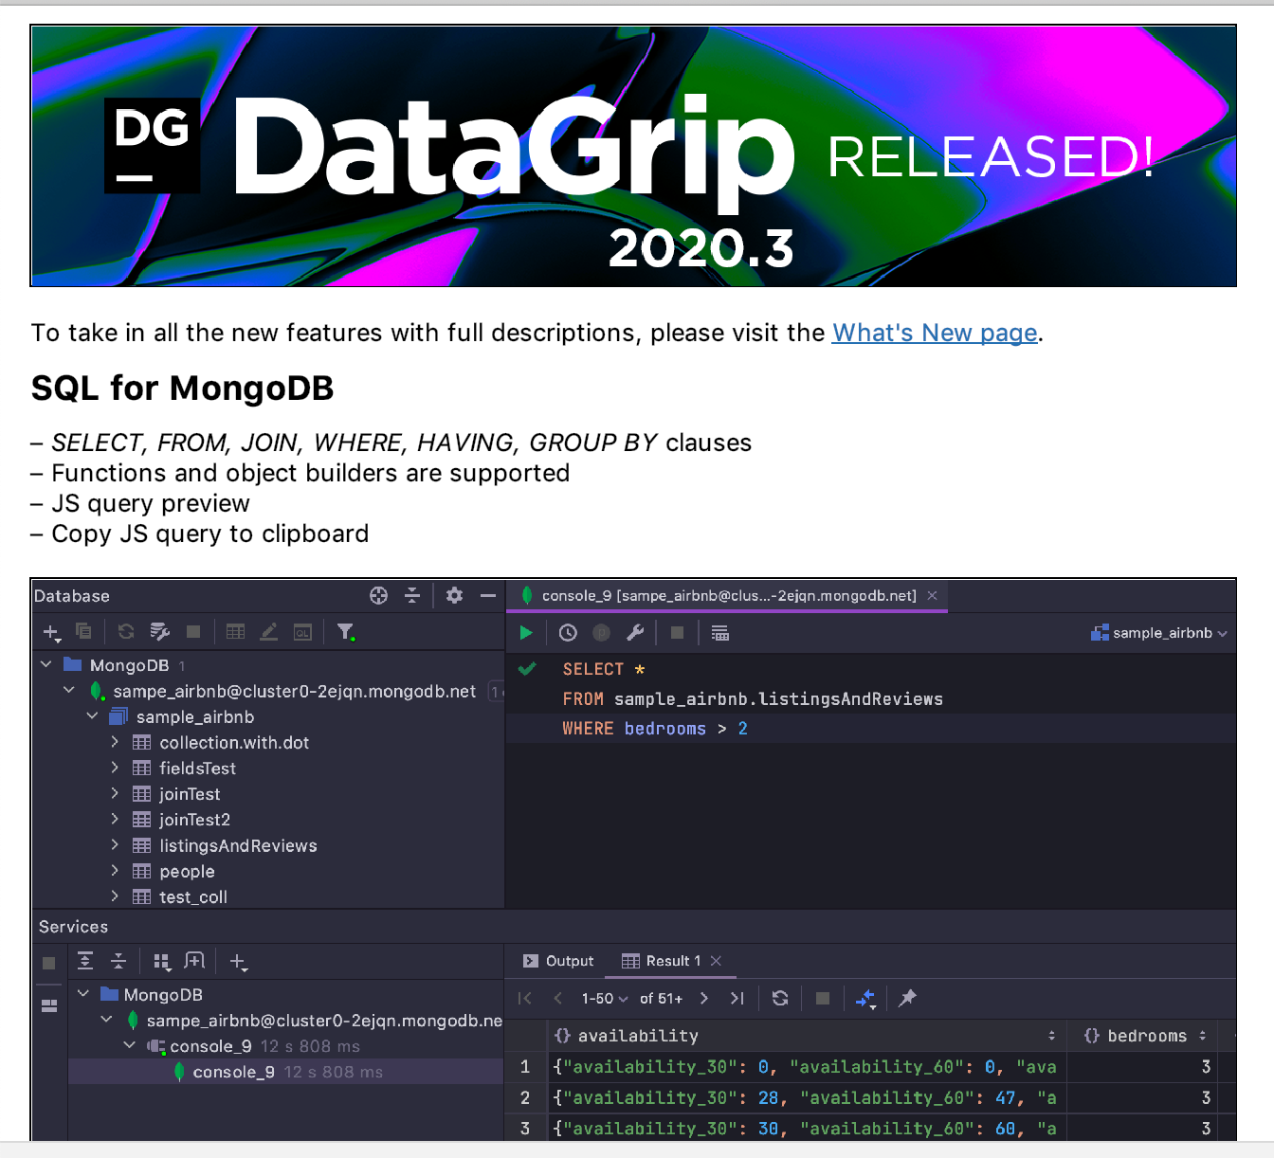The width and height of the screenshot is (1274, 1158).
Task: Click the Scroll from Editor target icon
Action: click(378, 595)
